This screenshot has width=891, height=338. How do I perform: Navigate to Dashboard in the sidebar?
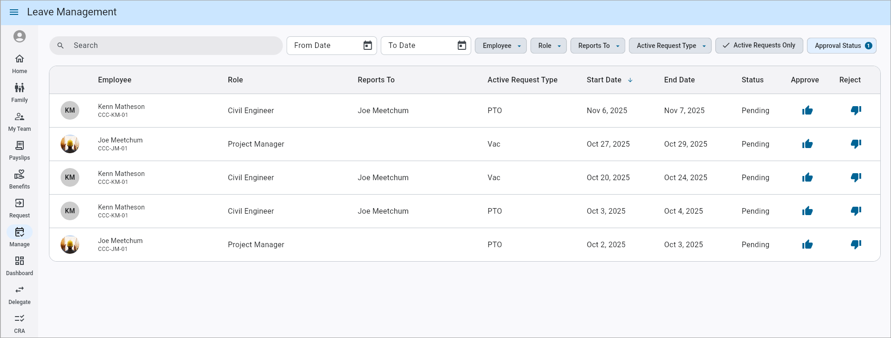20,266
